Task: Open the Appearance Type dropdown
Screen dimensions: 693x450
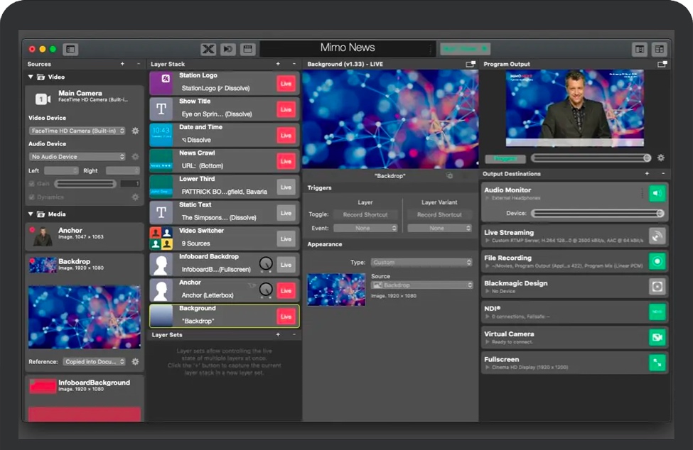Action: [421, 263]
